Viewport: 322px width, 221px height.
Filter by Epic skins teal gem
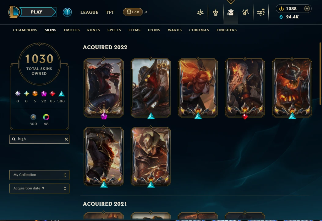click(x=61, y=94)
